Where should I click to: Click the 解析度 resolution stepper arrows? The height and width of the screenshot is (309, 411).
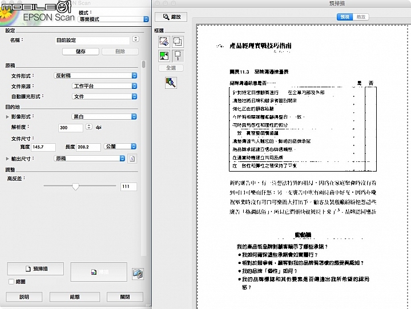coord(89,127)
